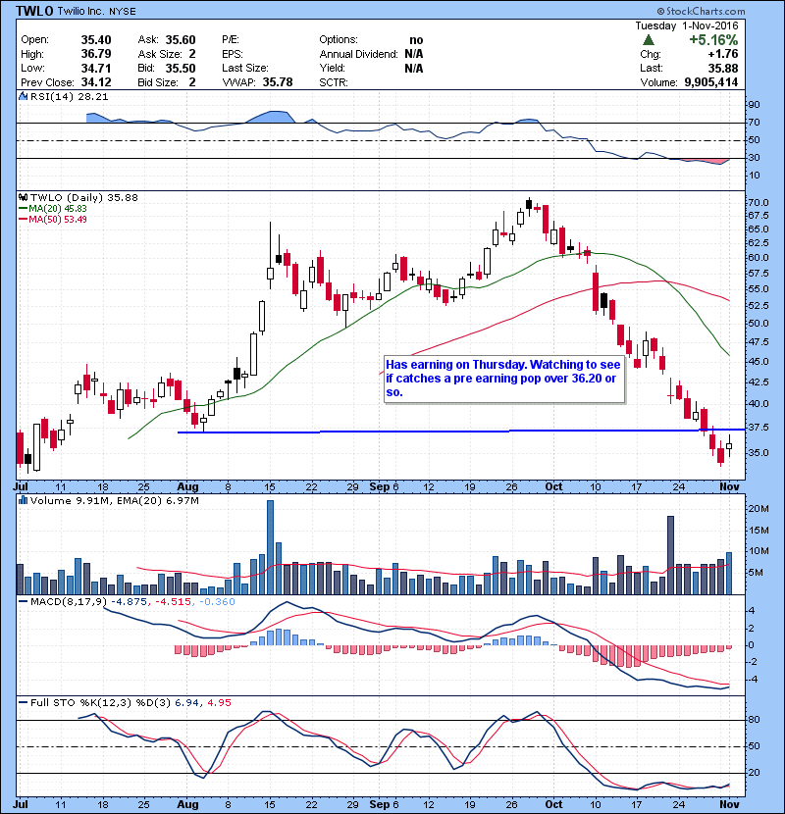
Task: Click the Bid Size value 2
Action: click(192, 82)
